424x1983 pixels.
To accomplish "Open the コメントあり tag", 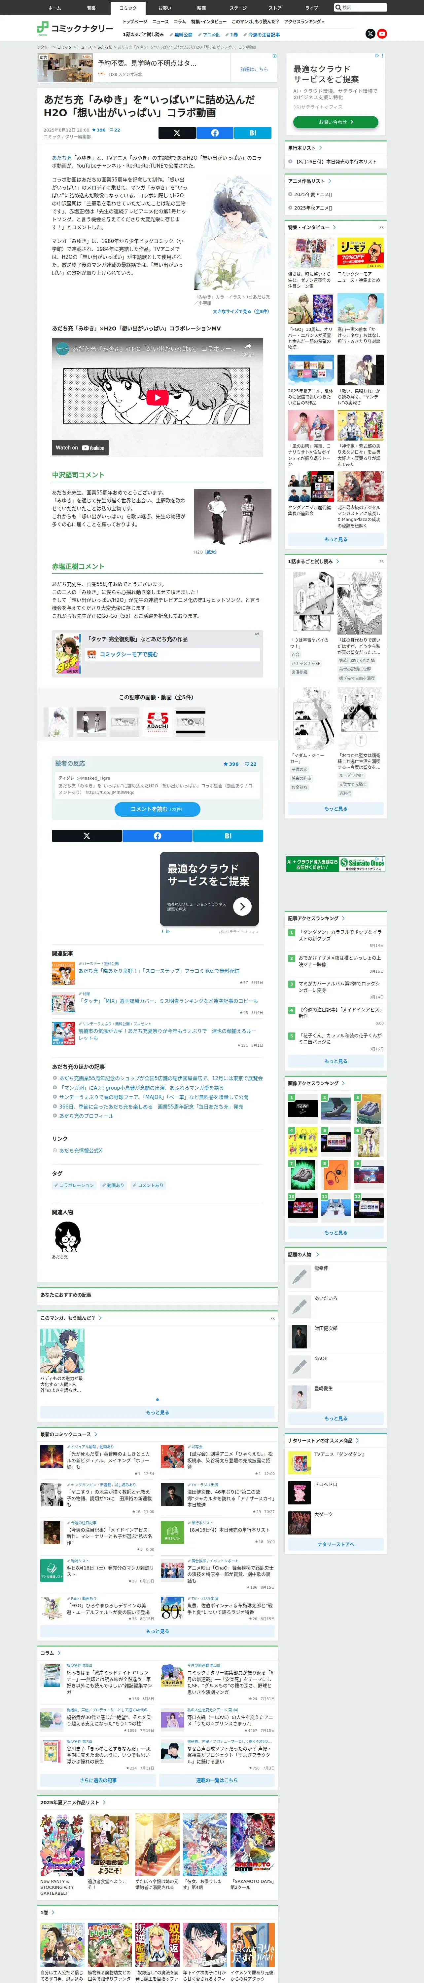I will pos(148,1186).
